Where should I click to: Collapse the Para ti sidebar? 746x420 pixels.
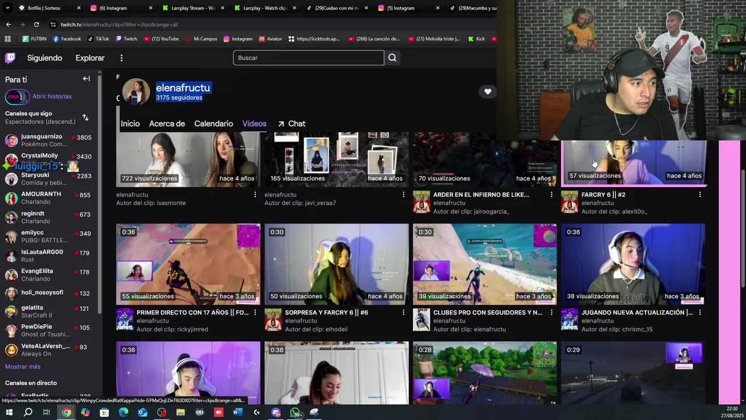(x=86, y=79)
